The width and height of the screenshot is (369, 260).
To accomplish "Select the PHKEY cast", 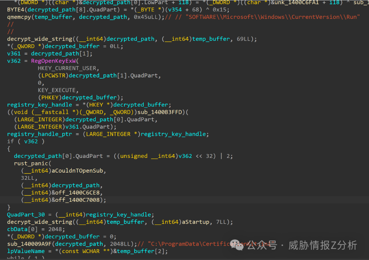I will pos(50,97).
